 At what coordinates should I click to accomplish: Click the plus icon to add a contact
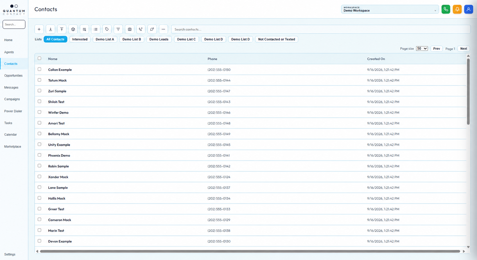point(39,29)
